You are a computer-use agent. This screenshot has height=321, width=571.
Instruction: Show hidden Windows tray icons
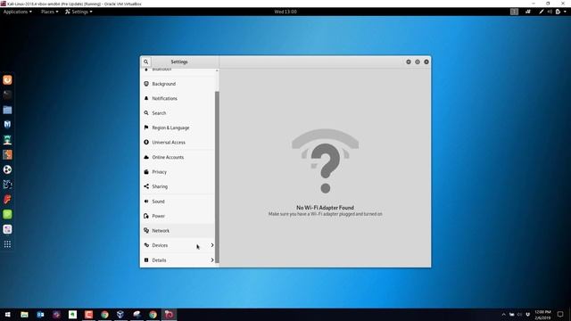coord(503,315)
